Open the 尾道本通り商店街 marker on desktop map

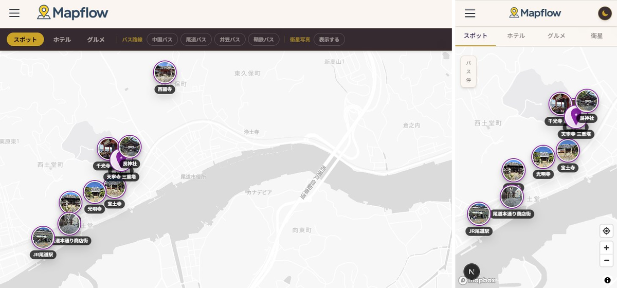tap(69, 223)
